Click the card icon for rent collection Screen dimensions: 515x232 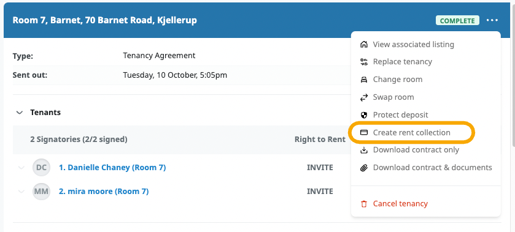click(x=363, y=132)
